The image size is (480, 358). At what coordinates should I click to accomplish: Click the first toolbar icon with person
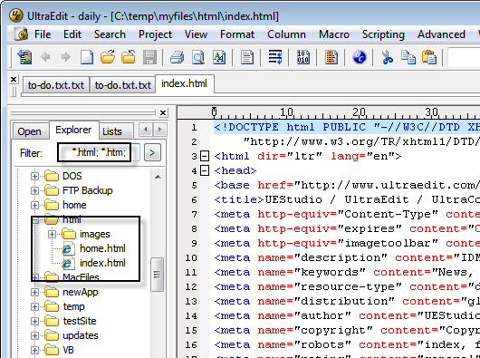pos(24,57)
